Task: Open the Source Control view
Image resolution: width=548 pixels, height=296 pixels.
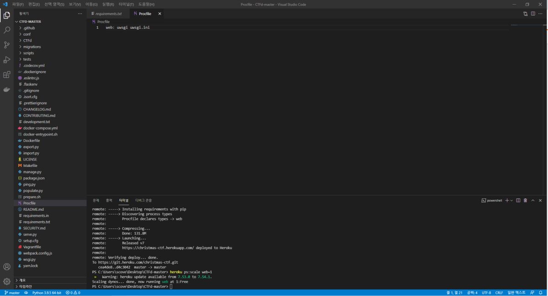Action: pyautogui.click(x=7, y=45)
